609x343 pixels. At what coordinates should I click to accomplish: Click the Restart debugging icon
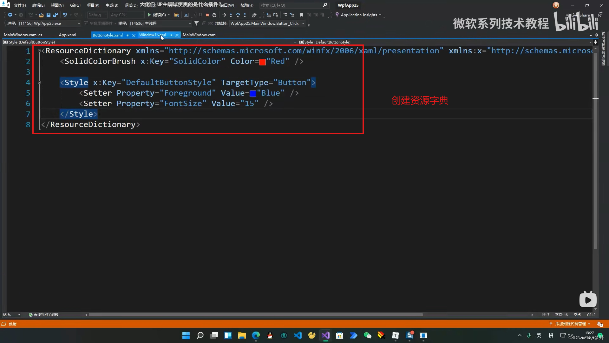214,15
